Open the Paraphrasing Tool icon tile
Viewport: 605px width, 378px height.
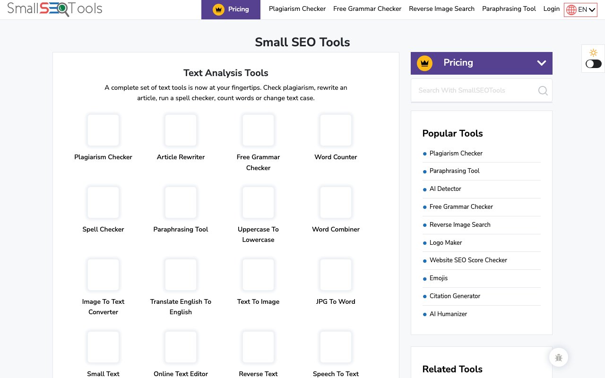coord(181,202)
